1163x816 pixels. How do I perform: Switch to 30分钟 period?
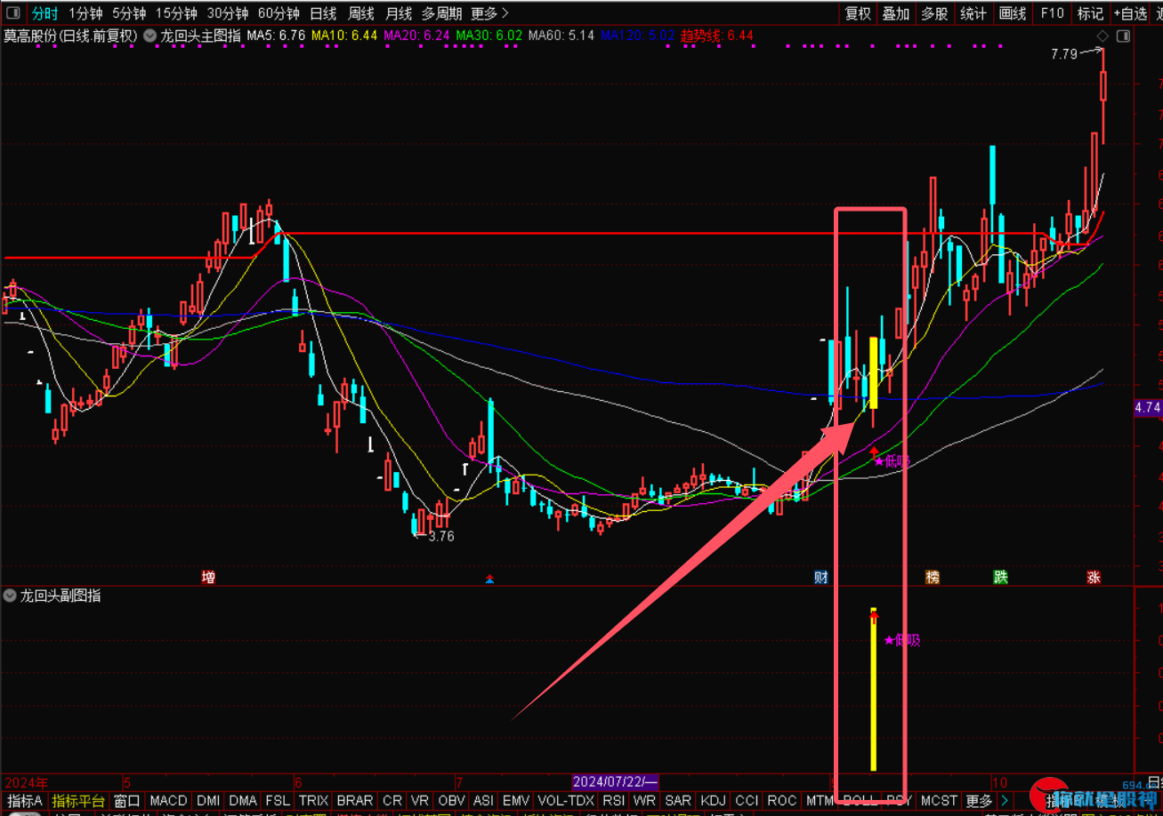[x=228, y=13]
